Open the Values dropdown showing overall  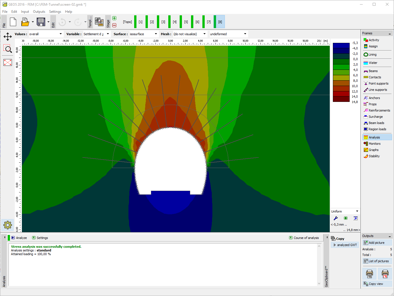45,34
